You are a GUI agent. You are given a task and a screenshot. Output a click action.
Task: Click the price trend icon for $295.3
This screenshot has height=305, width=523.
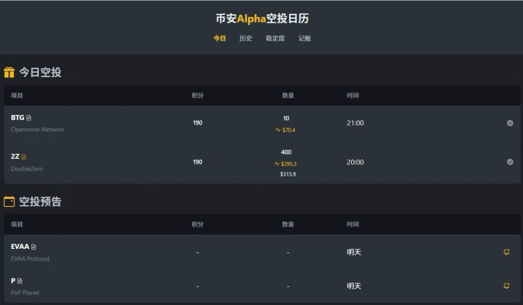tap(277, 164)
